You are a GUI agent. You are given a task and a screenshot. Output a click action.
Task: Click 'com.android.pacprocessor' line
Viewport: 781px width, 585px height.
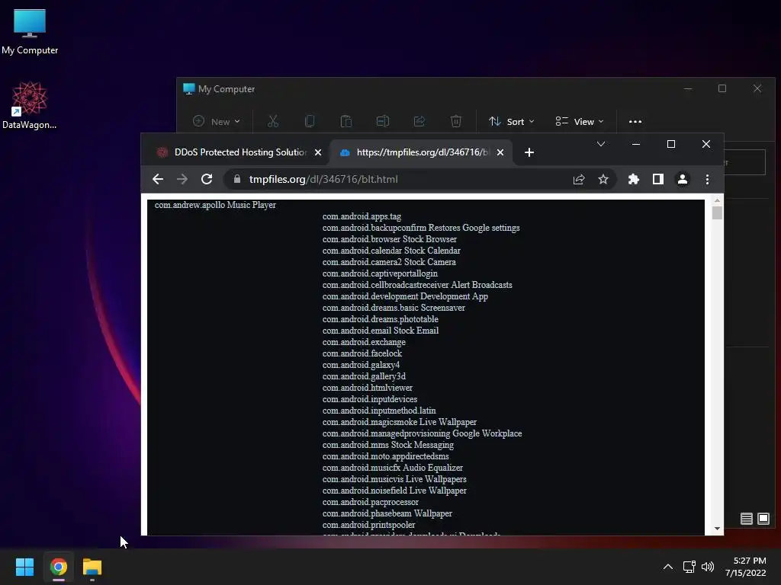(371, 502)
